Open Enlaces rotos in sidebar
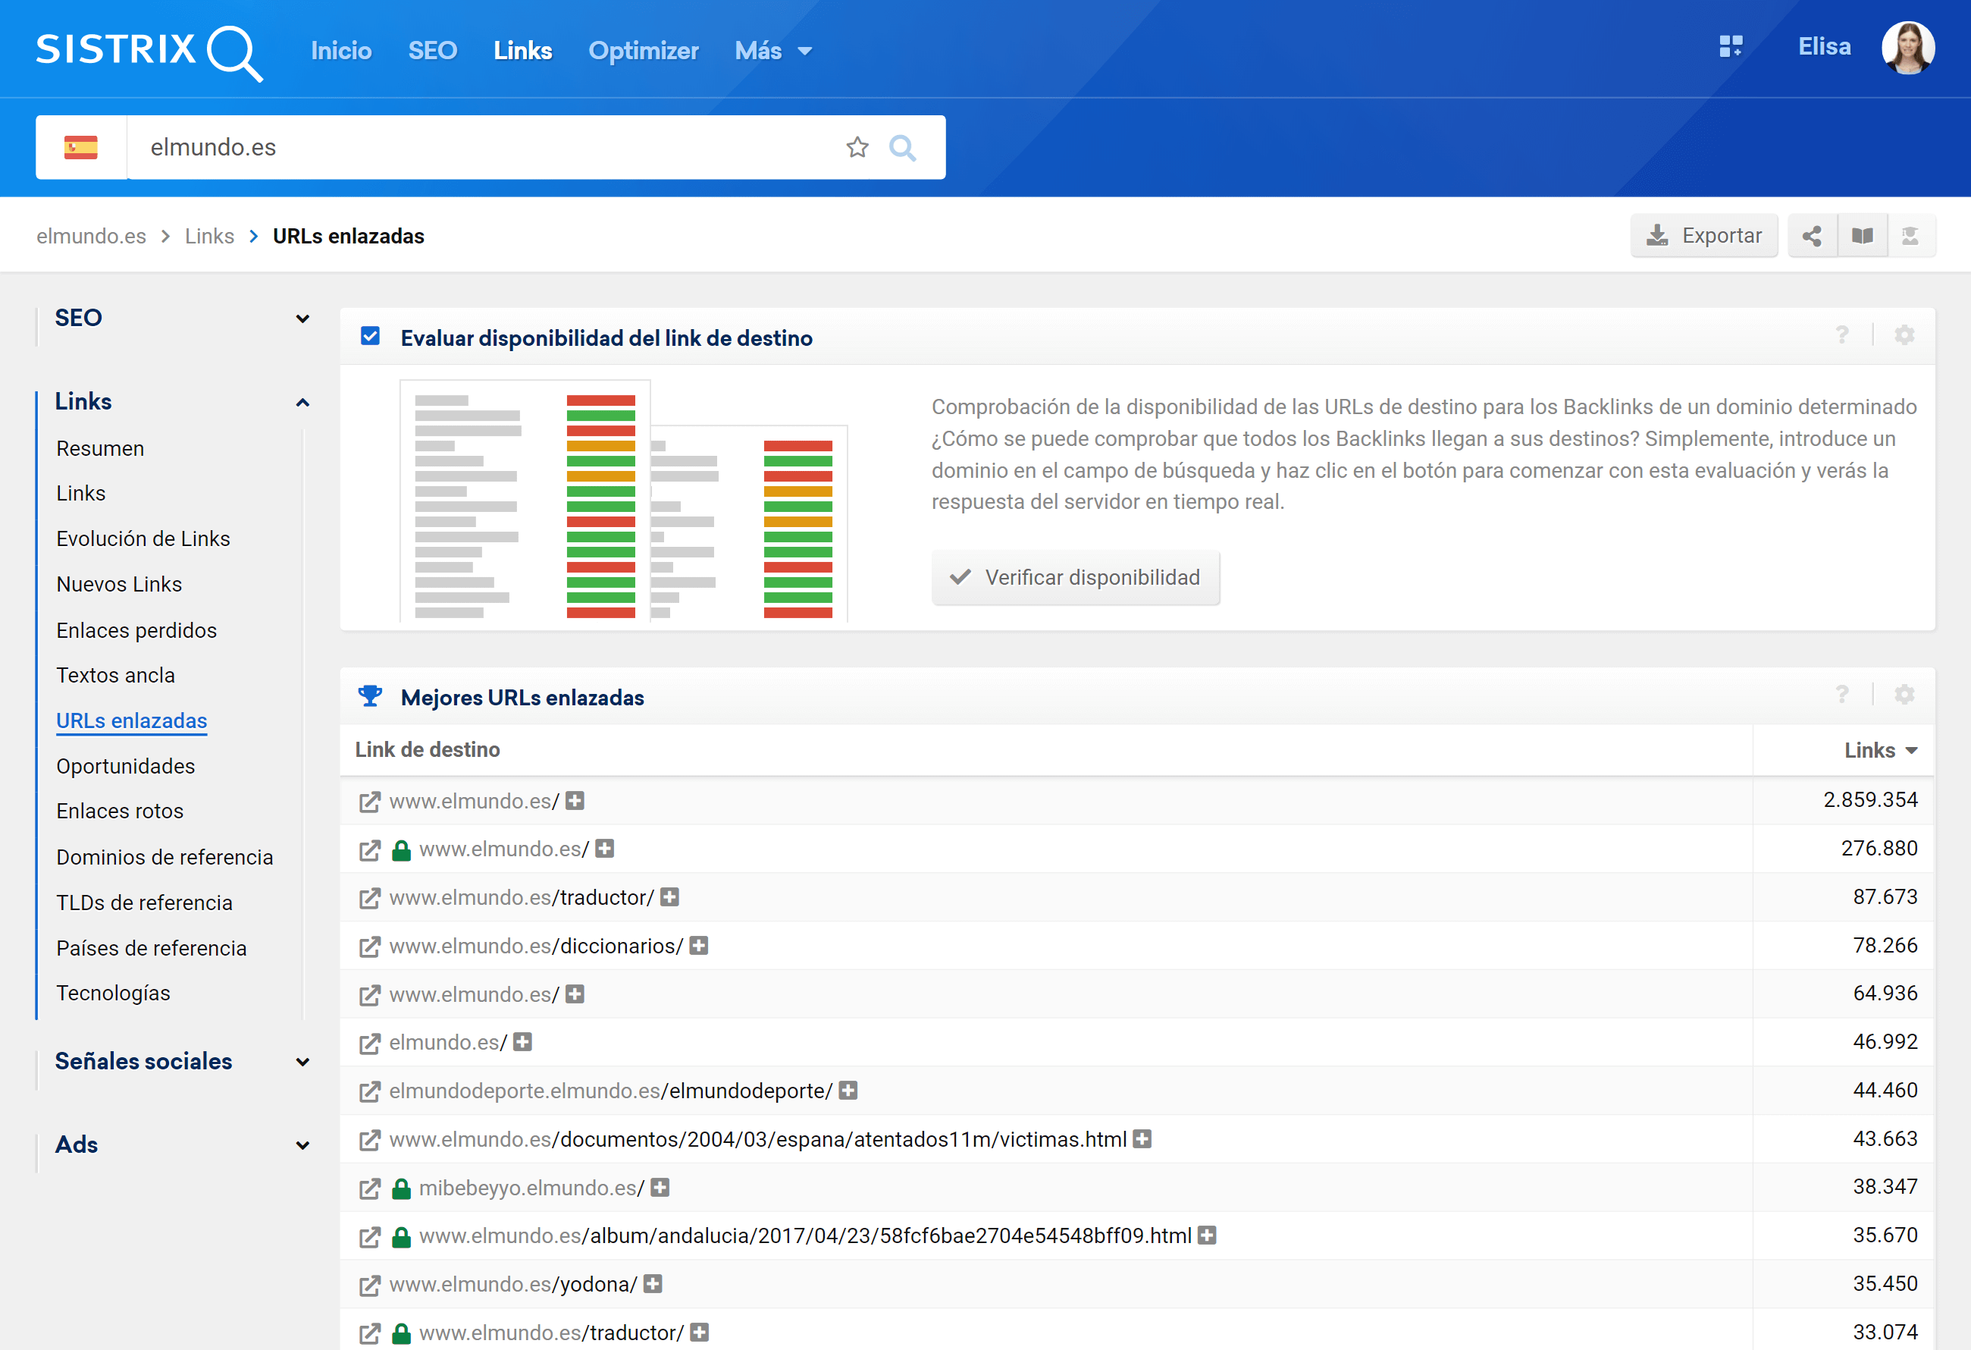This screenshot has width=1971, height=1350. point(120,812)
